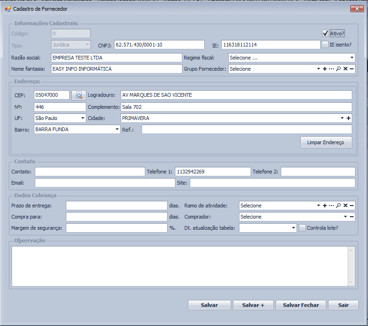Click the Limpar Endereço button
Screen dimensions: 368x326
tap(326, 142)
